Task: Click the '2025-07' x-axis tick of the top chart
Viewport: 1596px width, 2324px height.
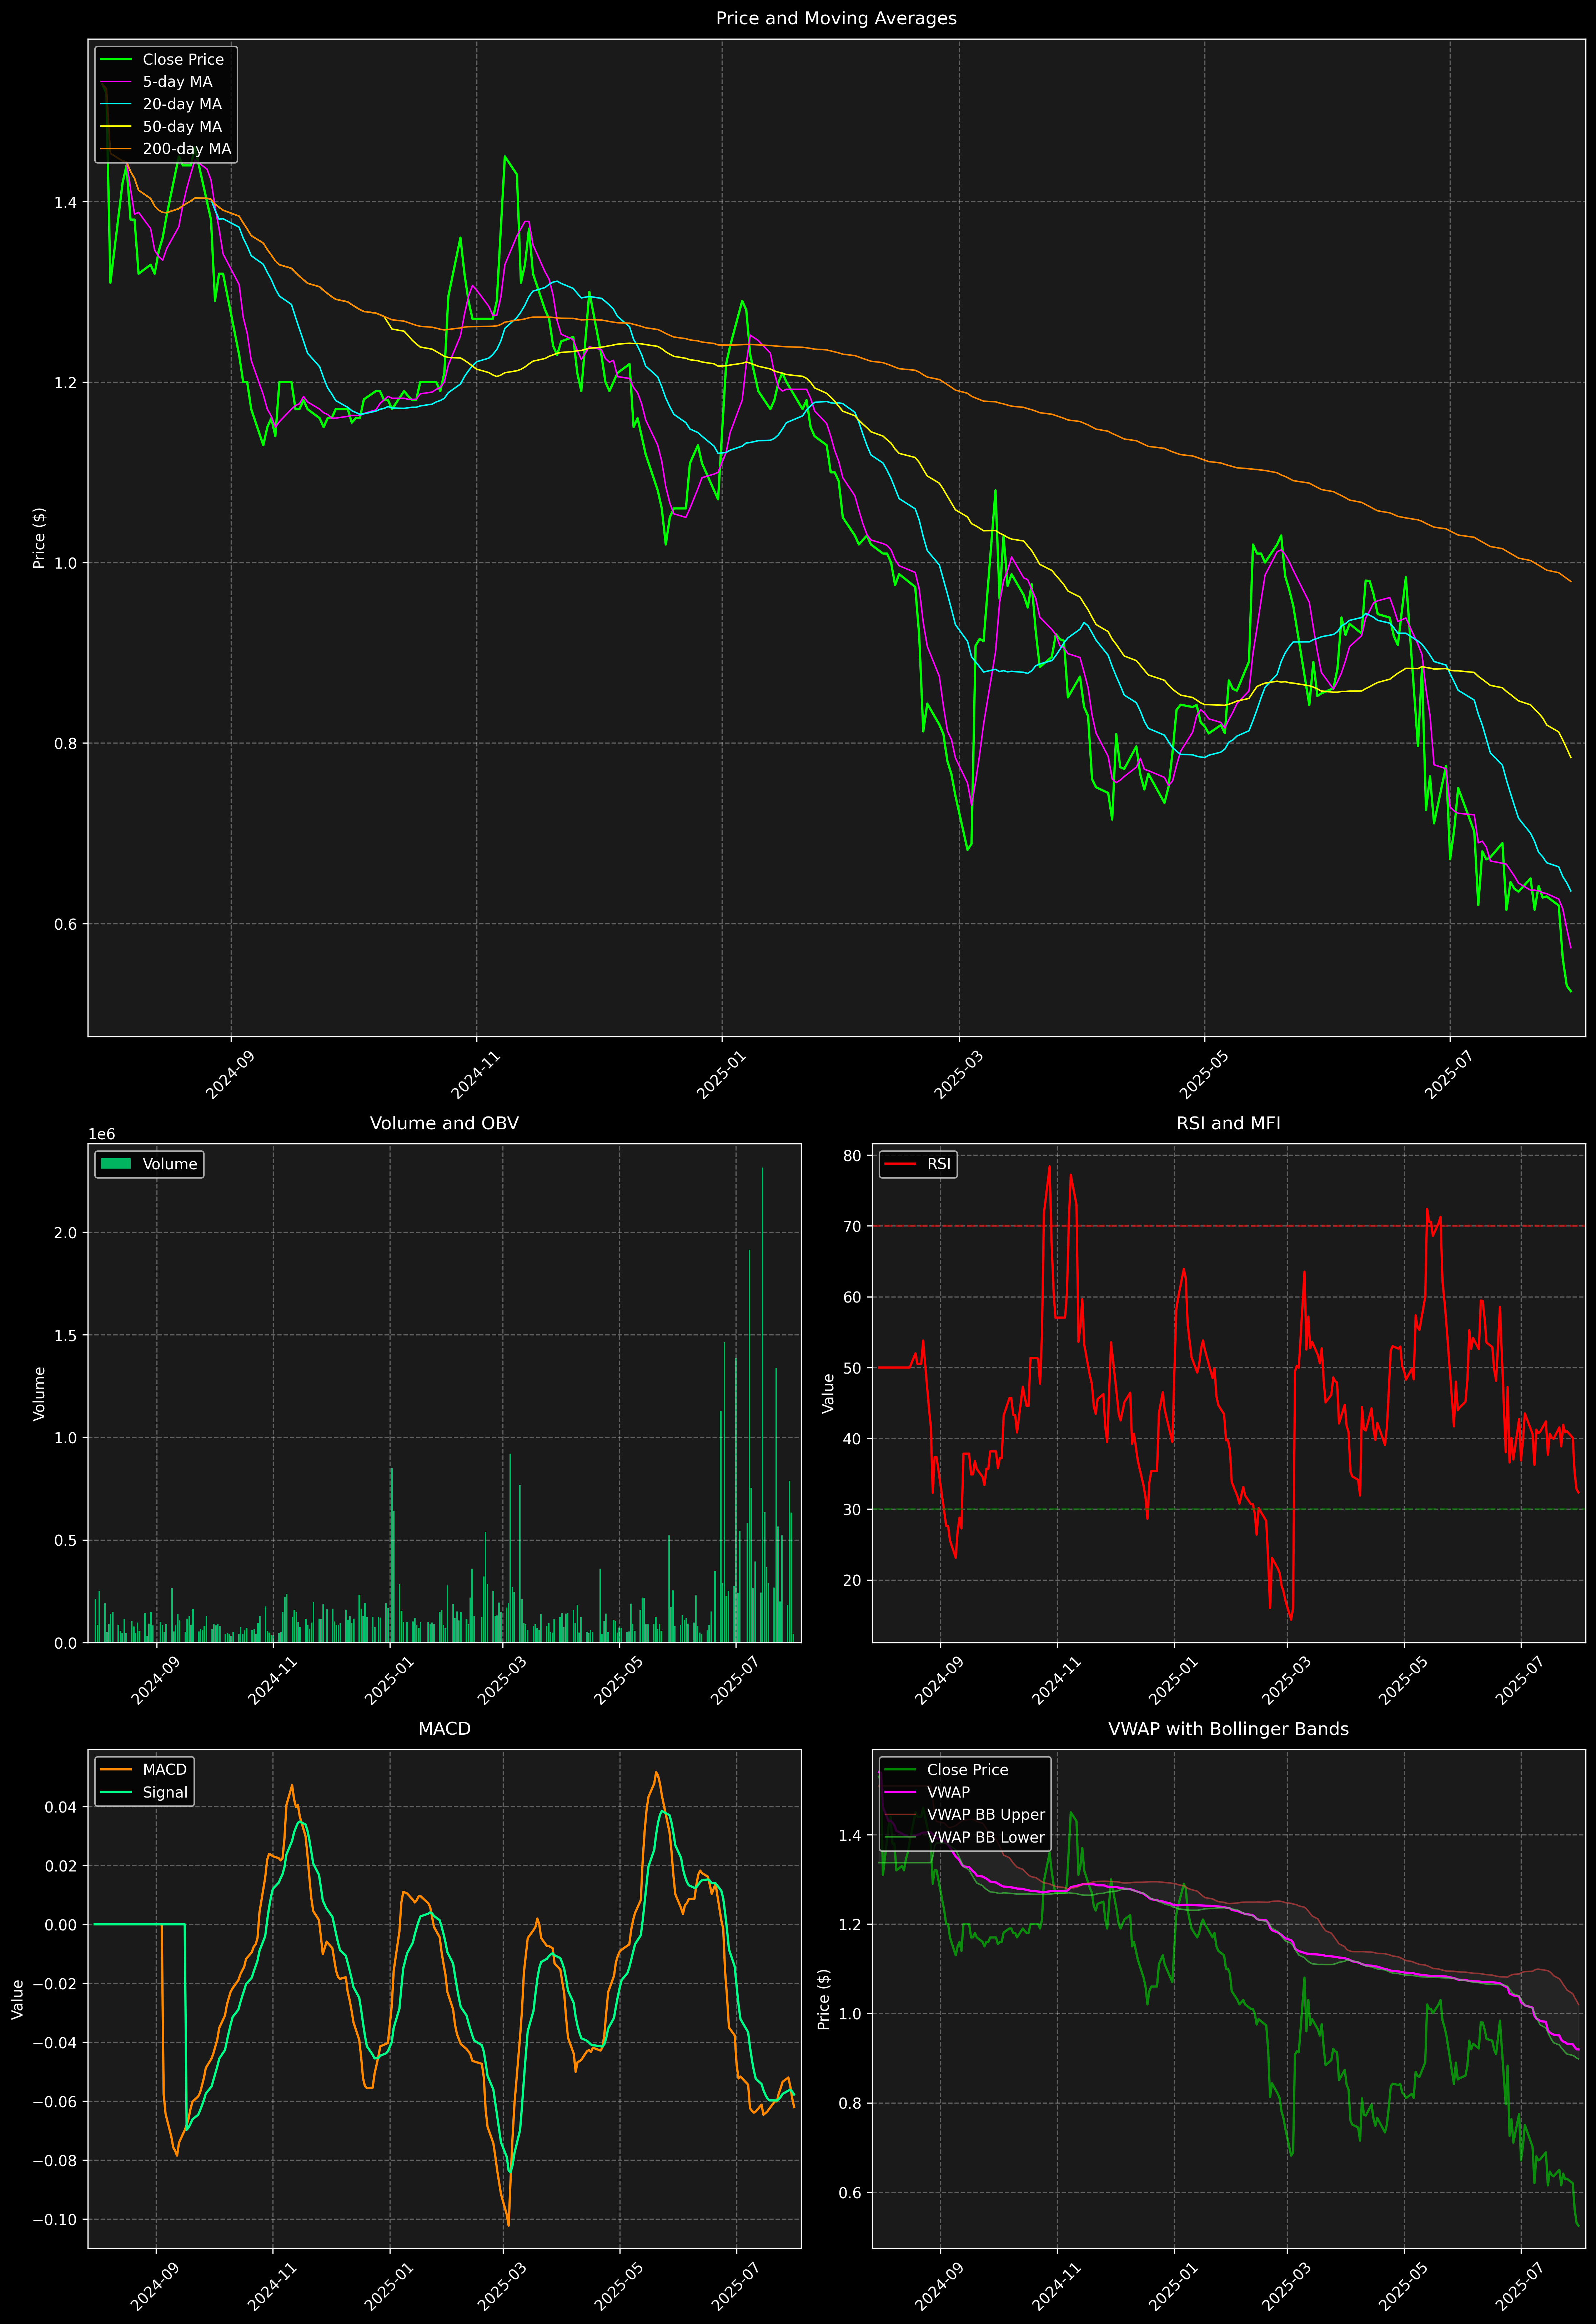Action: click(x=1450, y=1075)
